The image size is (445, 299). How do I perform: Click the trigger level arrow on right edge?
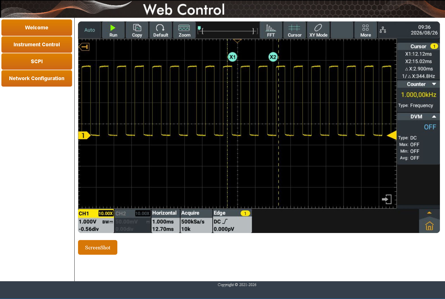coord(392,135)
